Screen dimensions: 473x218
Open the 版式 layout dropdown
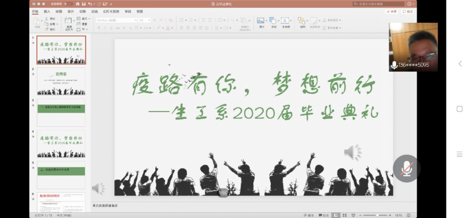pyautogui.click(x=83, y=19)
